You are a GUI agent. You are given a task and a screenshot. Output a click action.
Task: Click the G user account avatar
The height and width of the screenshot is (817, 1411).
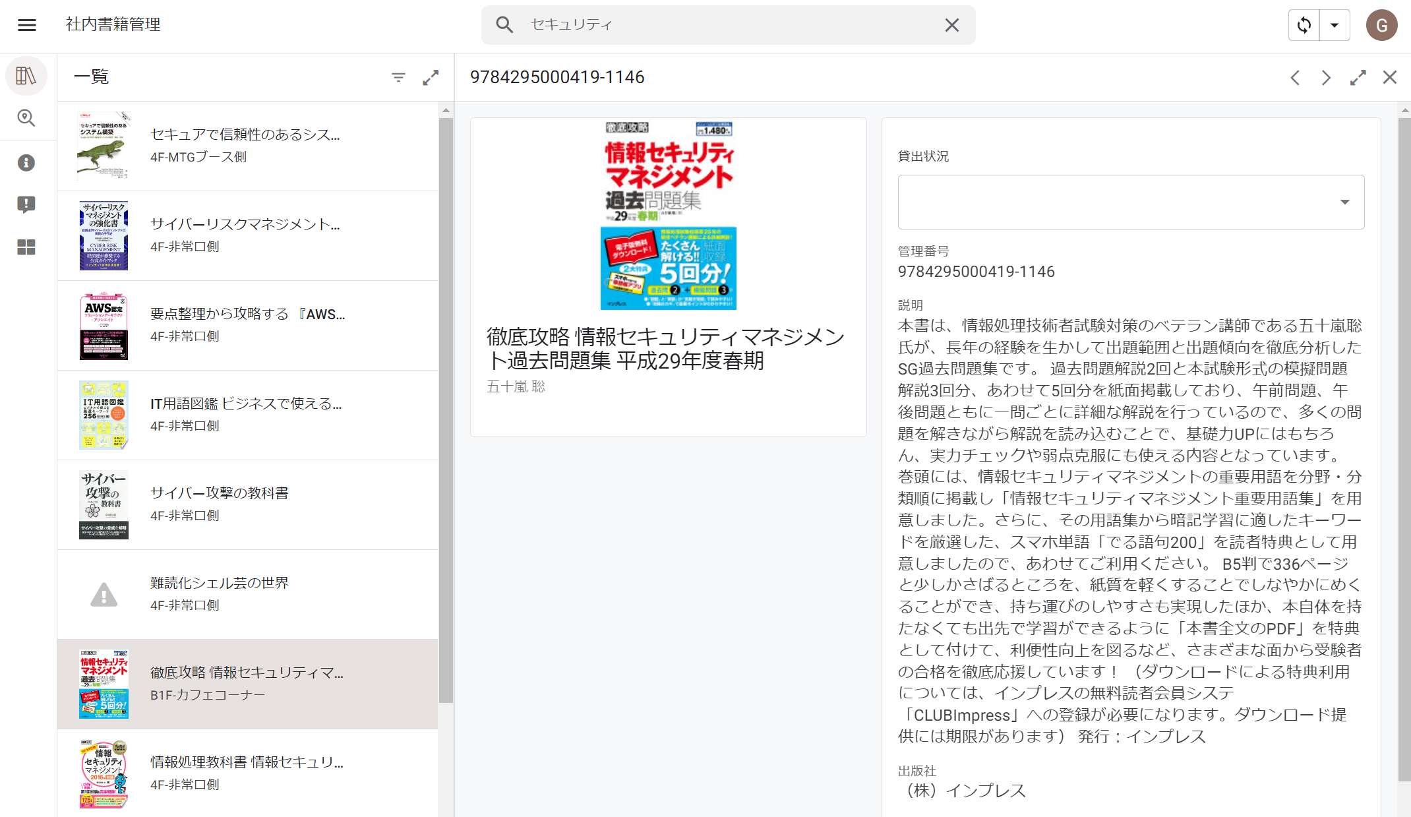pos(1381,25)
